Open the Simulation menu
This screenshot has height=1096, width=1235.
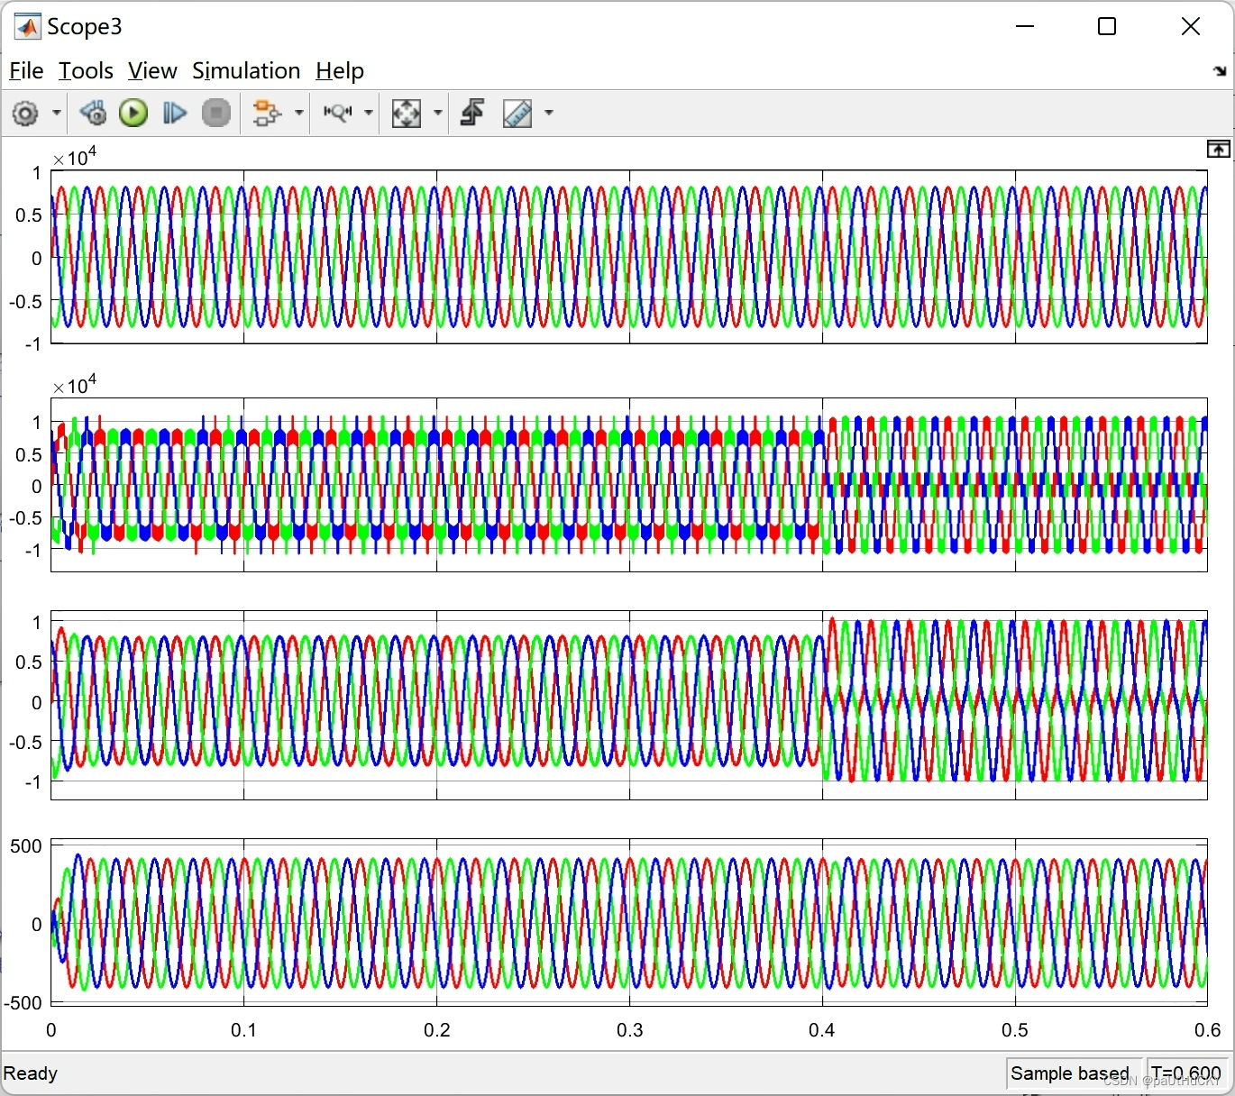pyautogui.click(x=246, y=71)
